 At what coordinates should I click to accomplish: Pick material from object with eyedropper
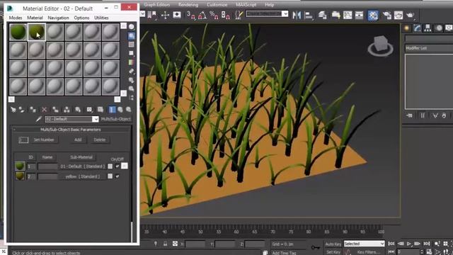point(39,119)
